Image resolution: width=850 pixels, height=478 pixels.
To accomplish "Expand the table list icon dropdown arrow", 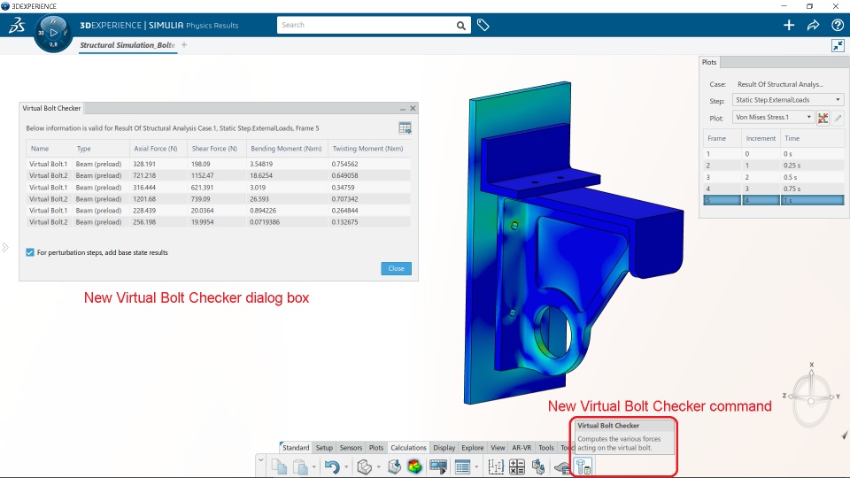I will click(x=476, y=467).
